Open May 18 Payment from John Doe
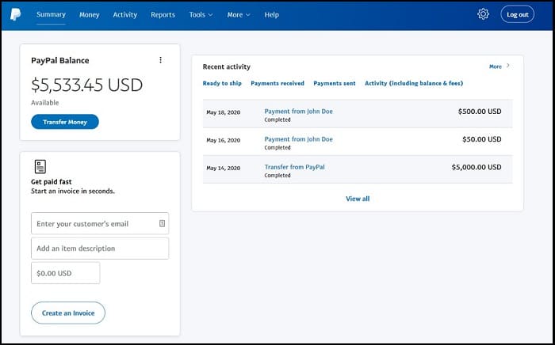The image size is (555, 345). (x=298, y=112)
